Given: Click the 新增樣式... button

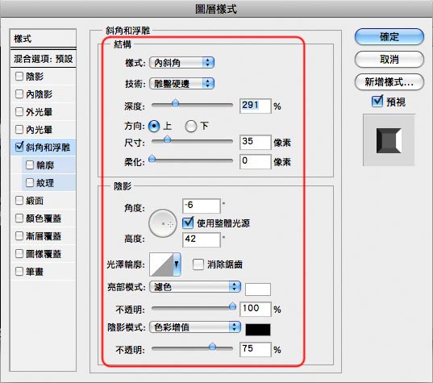Looking at the screenshot, I should [389, 82].
